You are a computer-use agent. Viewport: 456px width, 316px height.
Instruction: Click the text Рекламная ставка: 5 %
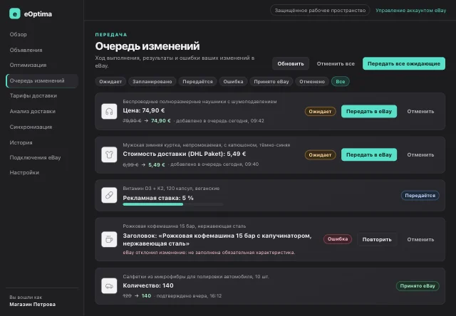click(x=158, y=198)
